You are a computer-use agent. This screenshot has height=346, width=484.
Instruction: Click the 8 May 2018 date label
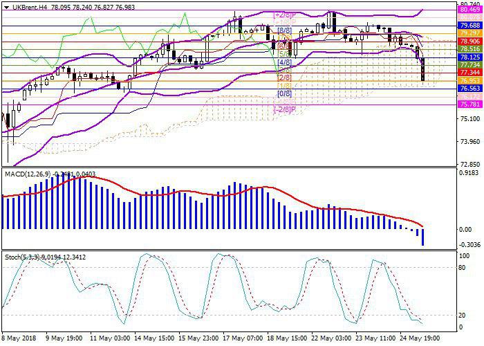pos(18,339)
